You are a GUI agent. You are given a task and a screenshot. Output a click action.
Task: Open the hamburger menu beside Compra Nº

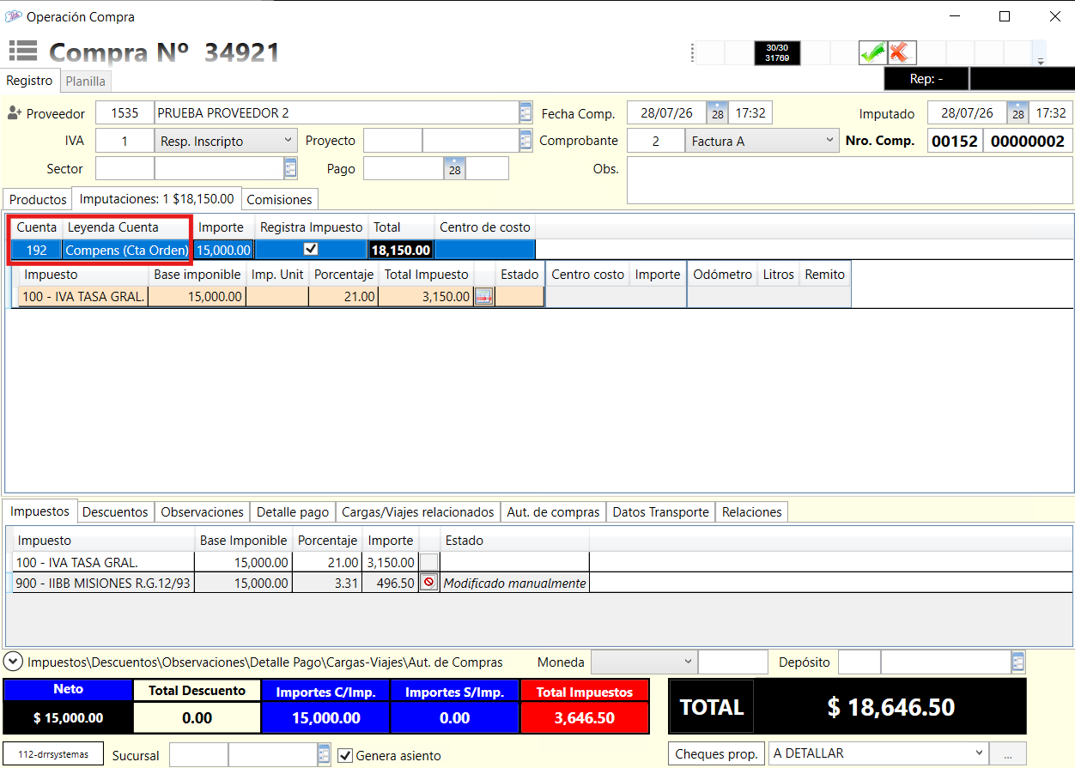(x=23, y=51)
